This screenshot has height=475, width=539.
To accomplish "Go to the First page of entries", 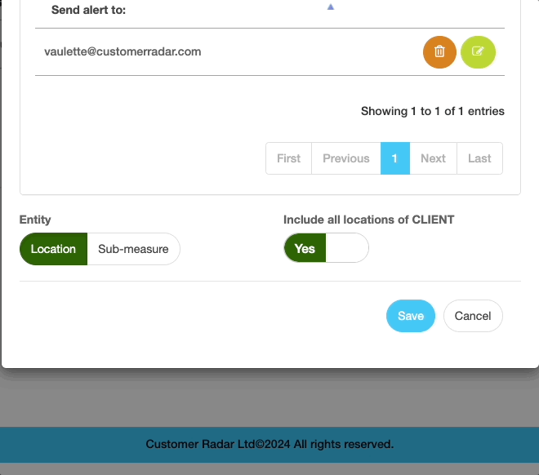I will tap(289, 158).
